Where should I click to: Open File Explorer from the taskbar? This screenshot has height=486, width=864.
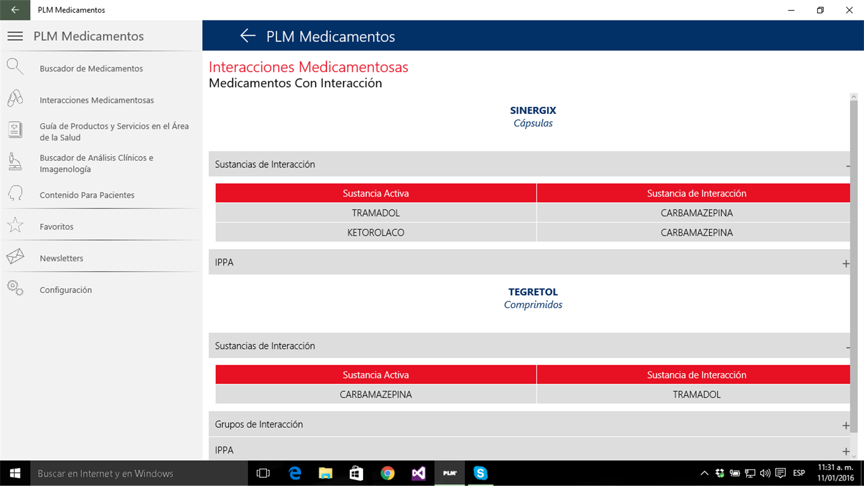click(x=325, y=473)
